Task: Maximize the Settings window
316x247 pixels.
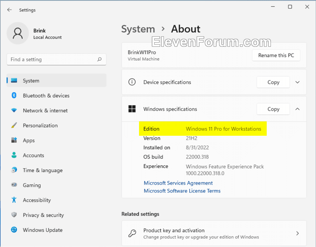Action: pos(290,7)
